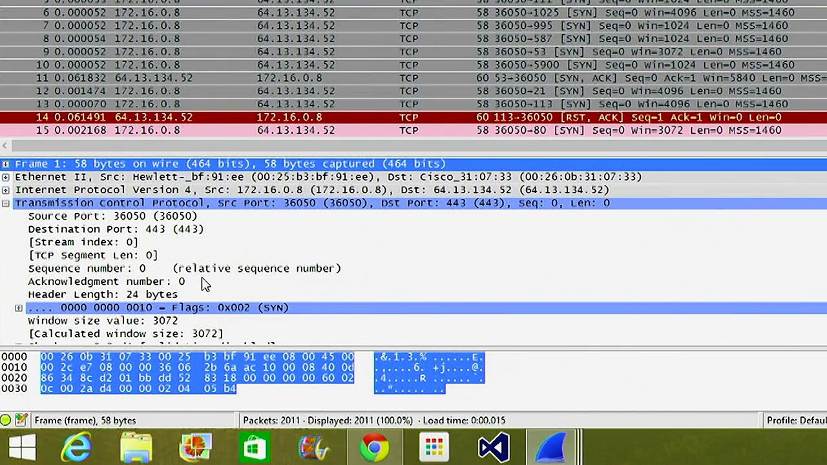Select packet 10 to port 5900
The width and height of the screenshot is (827, 465).
click(413, 65)
